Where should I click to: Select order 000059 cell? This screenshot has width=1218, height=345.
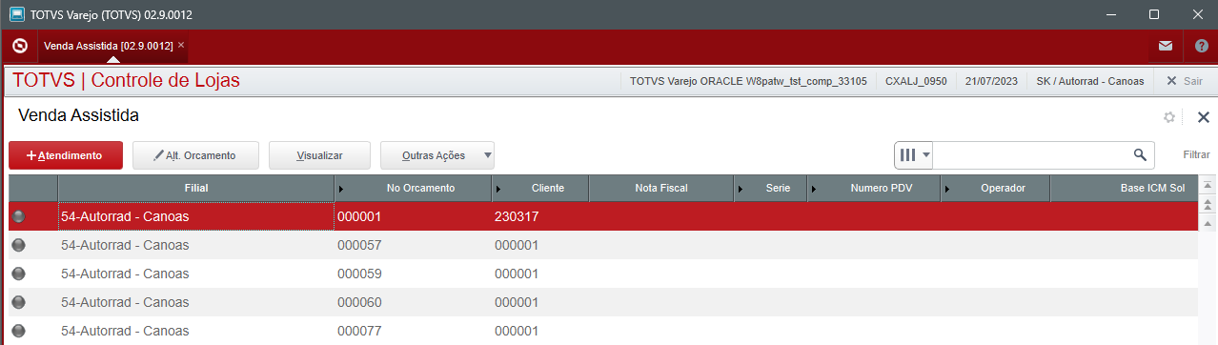click(413, 274)
